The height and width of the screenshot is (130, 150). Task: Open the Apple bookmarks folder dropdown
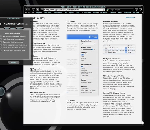[x=72, y=12]
